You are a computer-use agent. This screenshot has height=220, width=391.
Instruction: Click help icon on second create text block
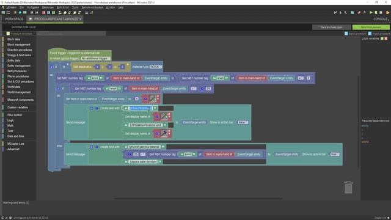[97, 147]
